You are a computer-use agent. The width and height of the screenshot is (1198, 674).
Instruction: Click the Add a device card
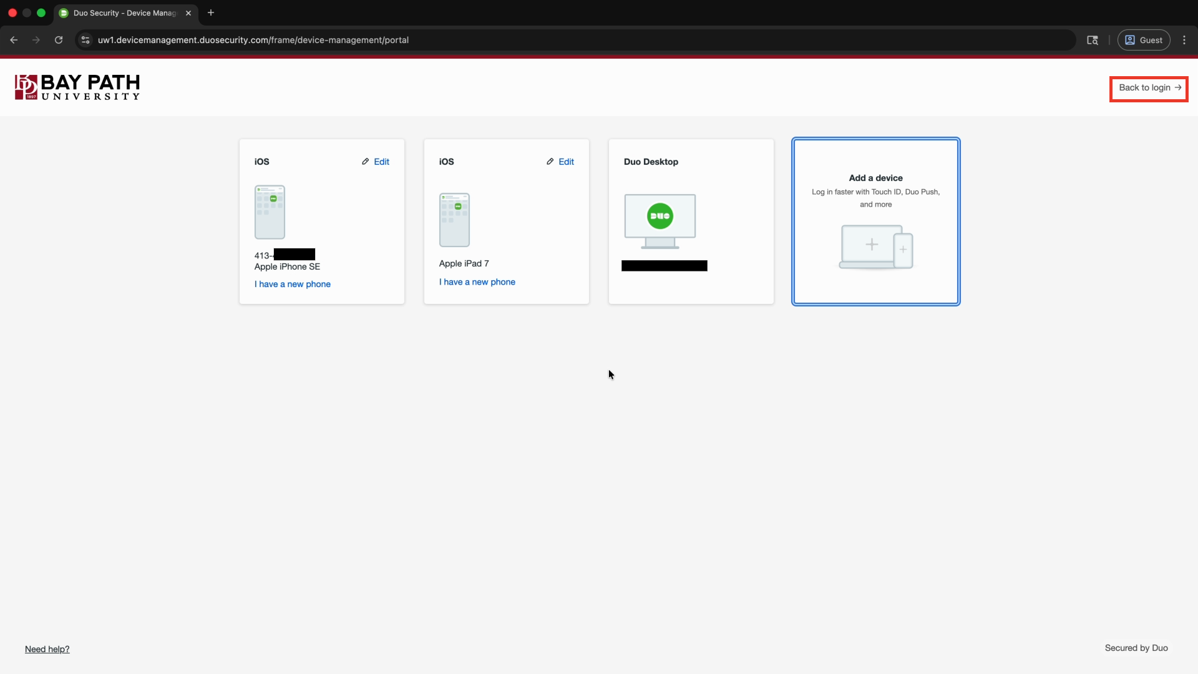click(876, 222)
